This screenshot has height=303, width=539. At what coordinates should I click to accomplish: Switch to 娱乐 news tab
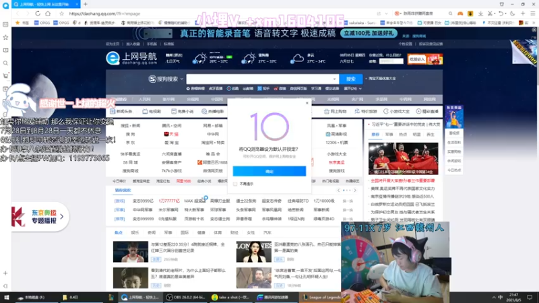click(x=135, y=232)
